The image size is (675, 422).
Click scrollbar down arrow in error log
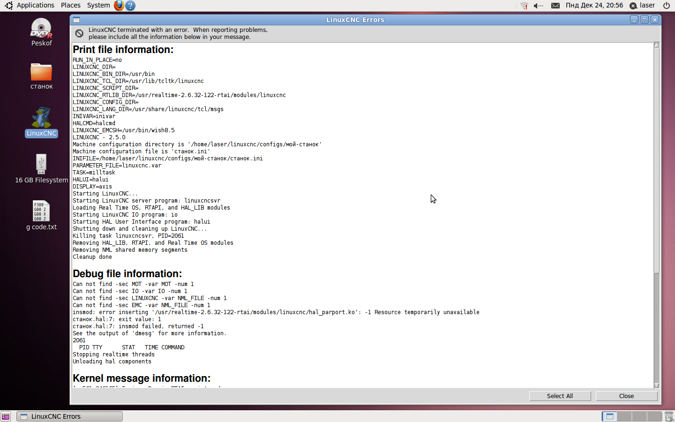click(x=657, y=385)
